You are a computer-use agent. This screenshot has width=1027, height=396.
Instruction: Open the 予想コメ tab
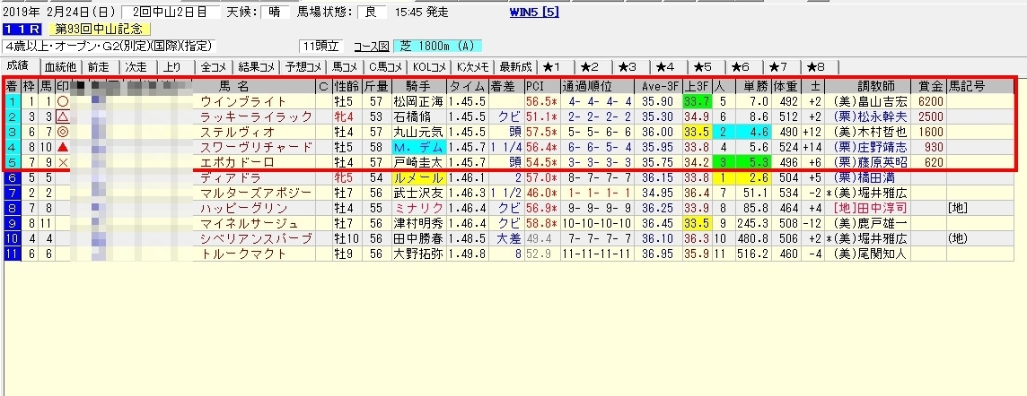click(x=303, y=66)
